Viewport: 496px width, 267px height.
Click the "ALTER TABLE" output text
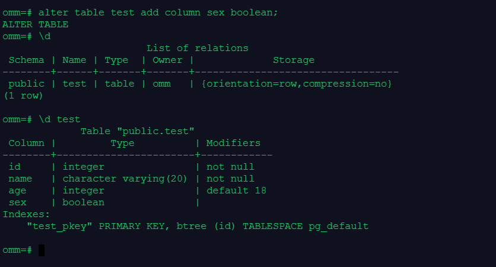(x=35, y=24)
